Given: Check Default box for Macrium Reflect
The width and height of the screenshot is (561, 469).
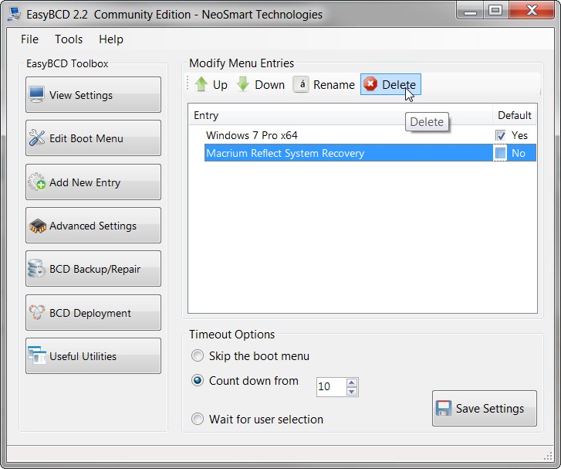Looking at the screenshot, I should pyautogui.click(x=500, y=153).
